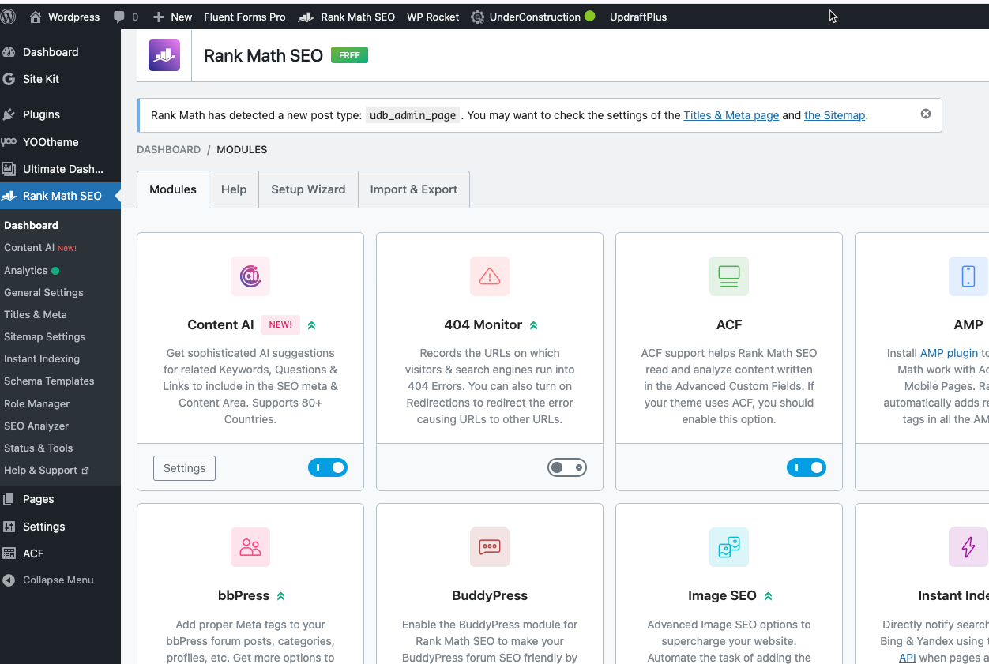
Task: Open Content AI submenu item
Action: 40,247
